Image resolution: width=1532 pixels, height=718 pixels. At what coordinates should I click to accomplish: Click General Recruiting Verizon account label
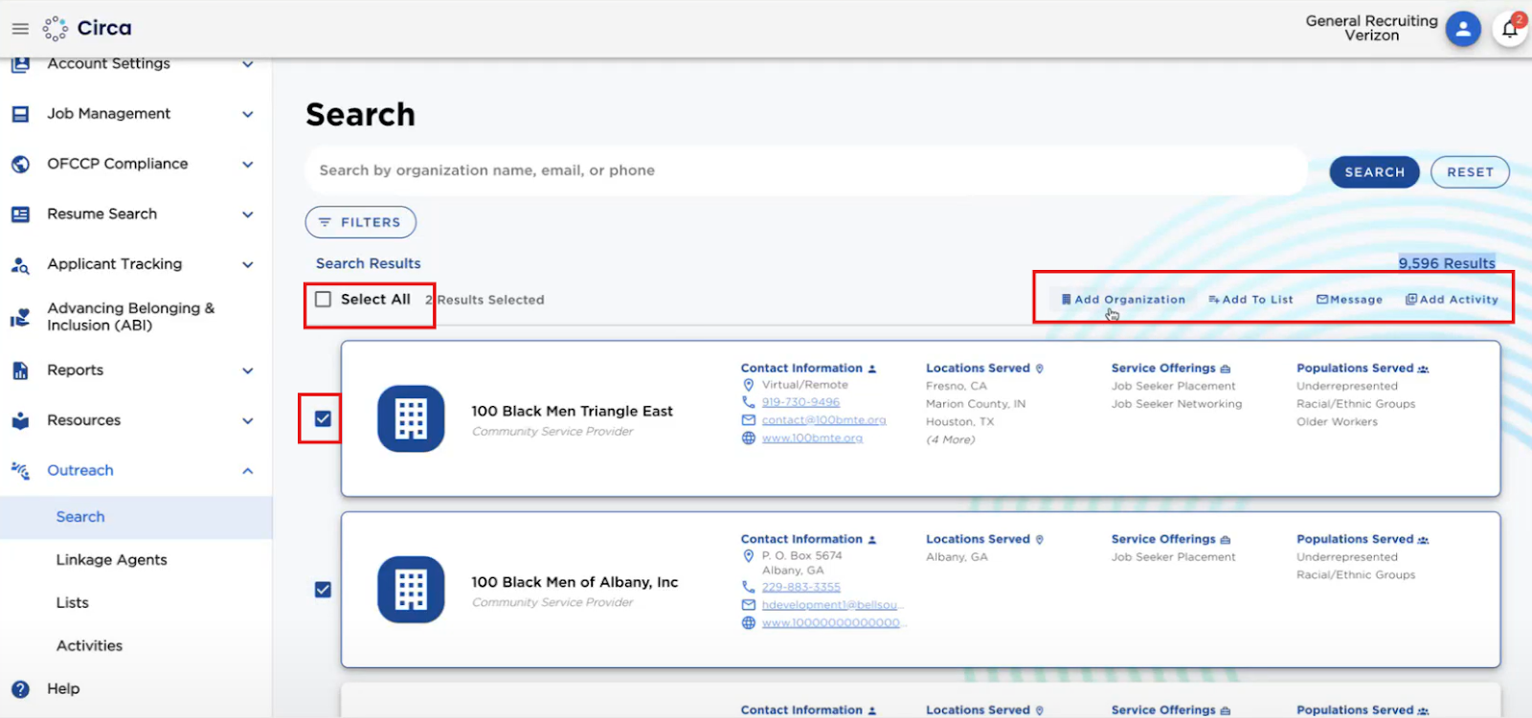pos(1371,28)
